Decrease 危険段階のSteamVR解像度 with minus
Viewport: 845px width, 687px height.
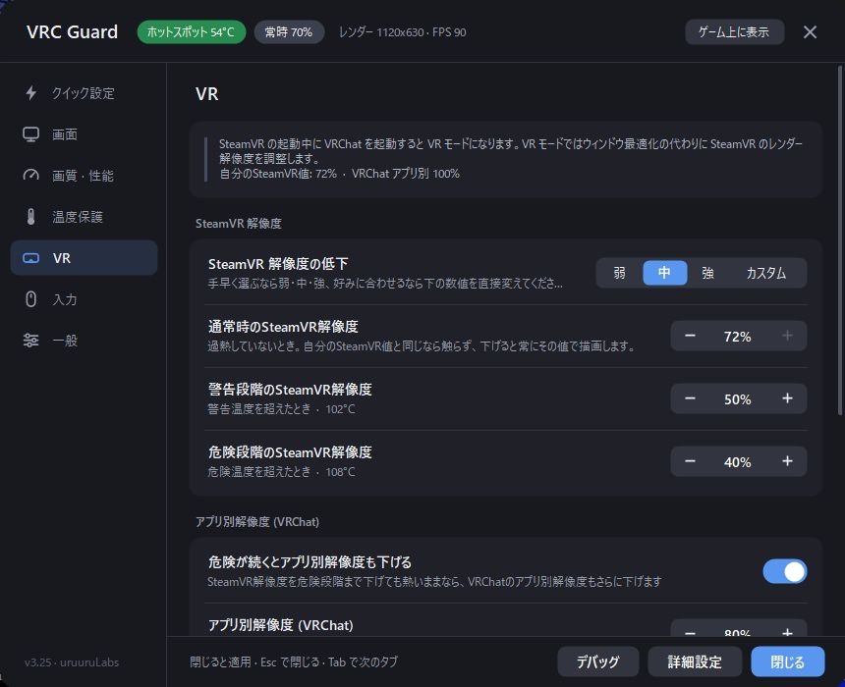(x=690, y=461)
